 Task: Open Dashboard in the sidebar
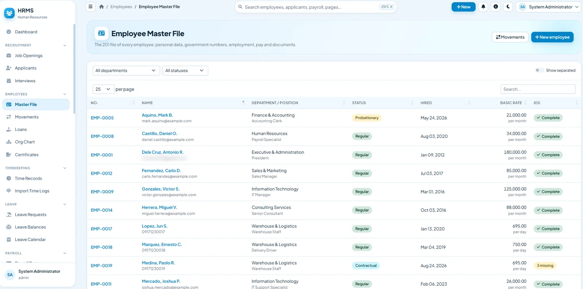coord(36,32)
